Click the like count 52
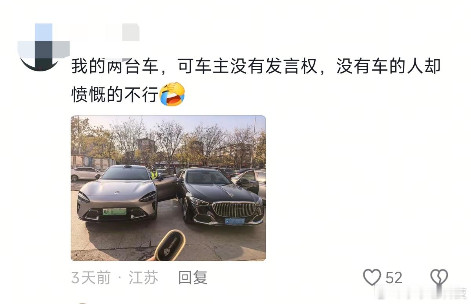 coord(394,278)
